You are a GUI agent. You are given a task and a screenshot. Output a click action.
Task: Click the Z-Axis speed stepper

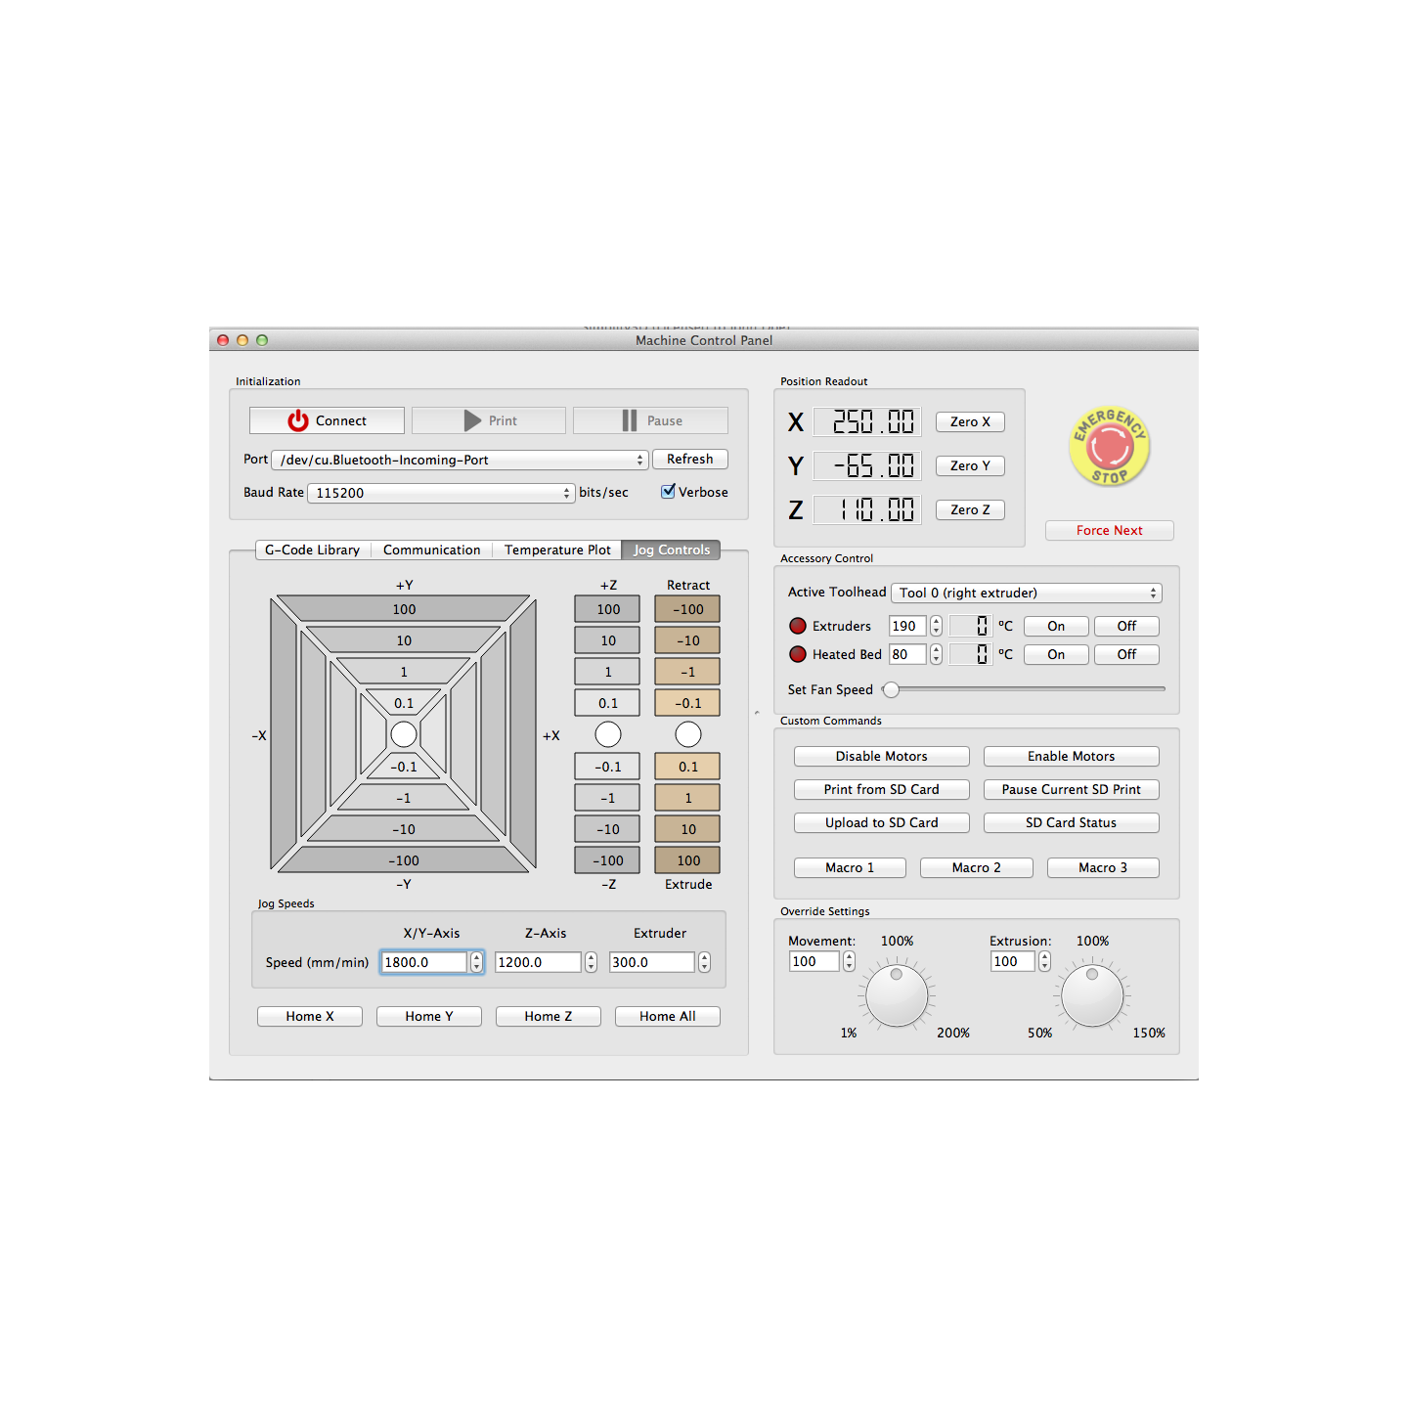(591, 962)
